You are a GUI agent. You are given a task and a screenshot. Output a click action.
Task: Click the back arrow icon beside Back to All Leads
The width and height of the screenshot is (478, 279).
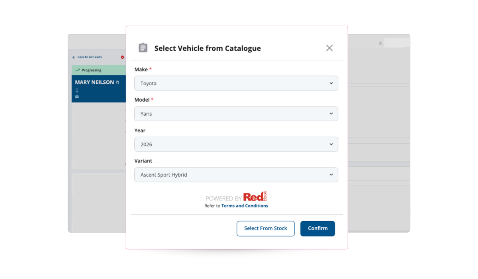(x=74, y=57)
